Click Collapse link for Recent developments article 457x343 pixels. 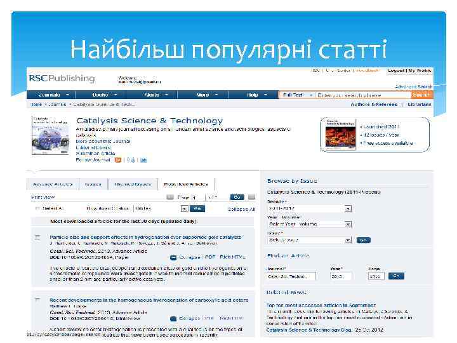[189, 318]
